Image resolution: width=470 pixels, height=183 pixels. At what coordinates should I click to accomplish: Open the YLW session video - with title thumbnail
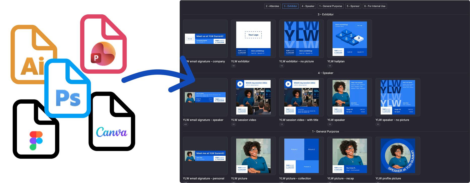(x=301, y=97)
